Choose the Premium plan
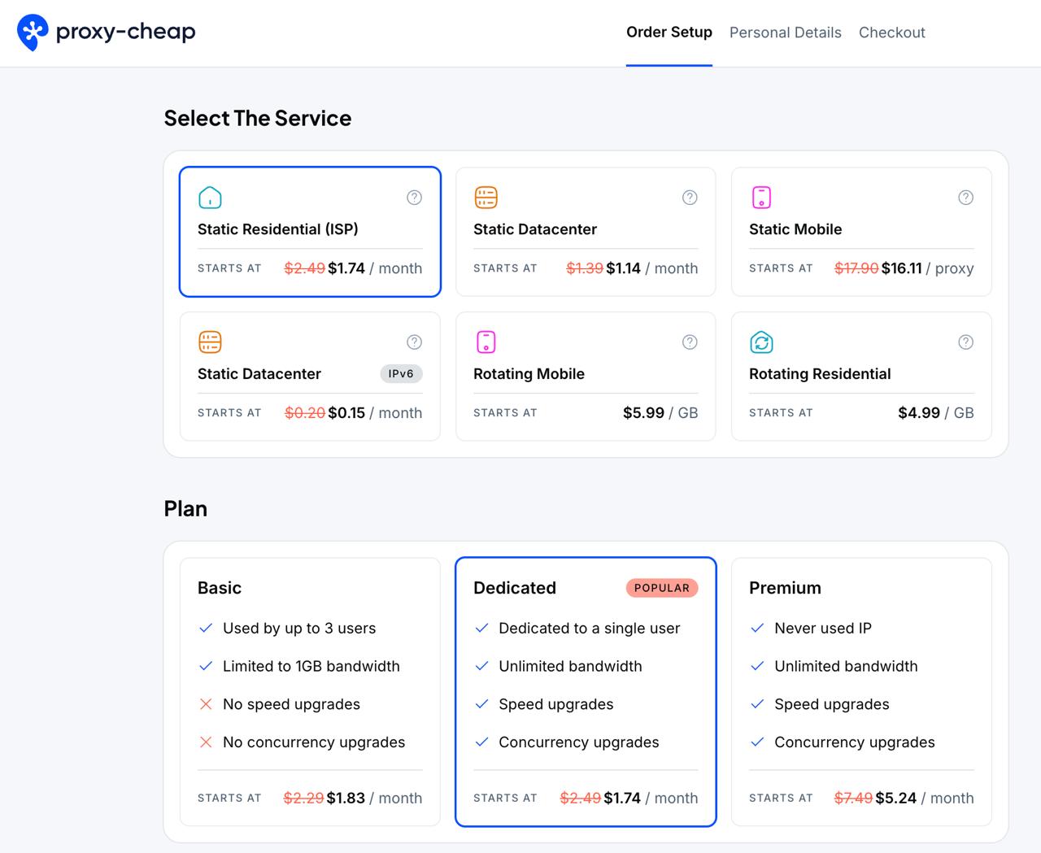This screenshot has width=1041, height=853. pyautogui.click(x=861, y=691)
